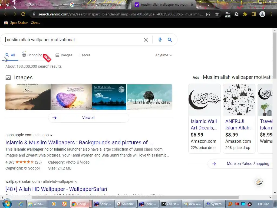Click the speaker tray icon
Image resolution: width=277 pixels, height=208 pixels.
[x=250, y=204]
